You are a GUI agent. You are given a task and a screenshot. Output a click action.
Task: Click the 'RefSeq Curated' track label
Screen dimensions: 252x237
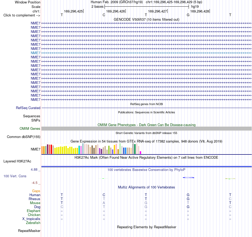(x=28, y=108)
